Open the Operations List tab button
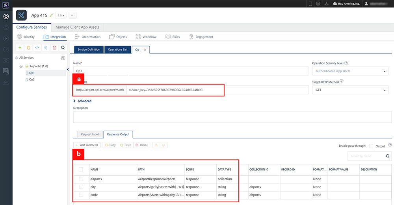The image size is (394, 205). pos(118,50)
